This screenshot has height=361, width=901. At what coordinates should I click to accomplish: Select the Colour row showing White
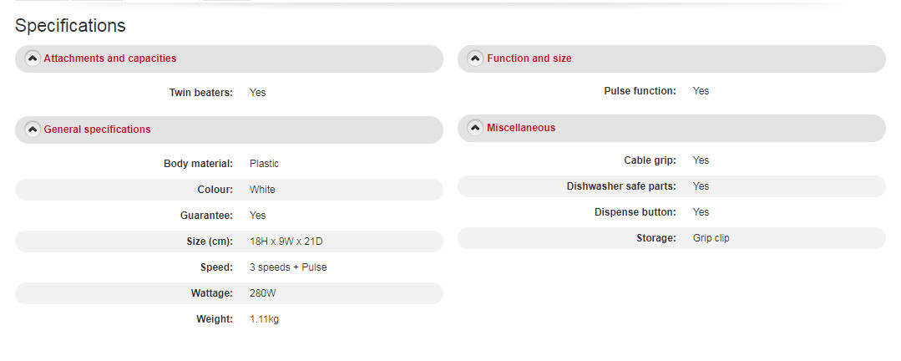tap(229, 190)
